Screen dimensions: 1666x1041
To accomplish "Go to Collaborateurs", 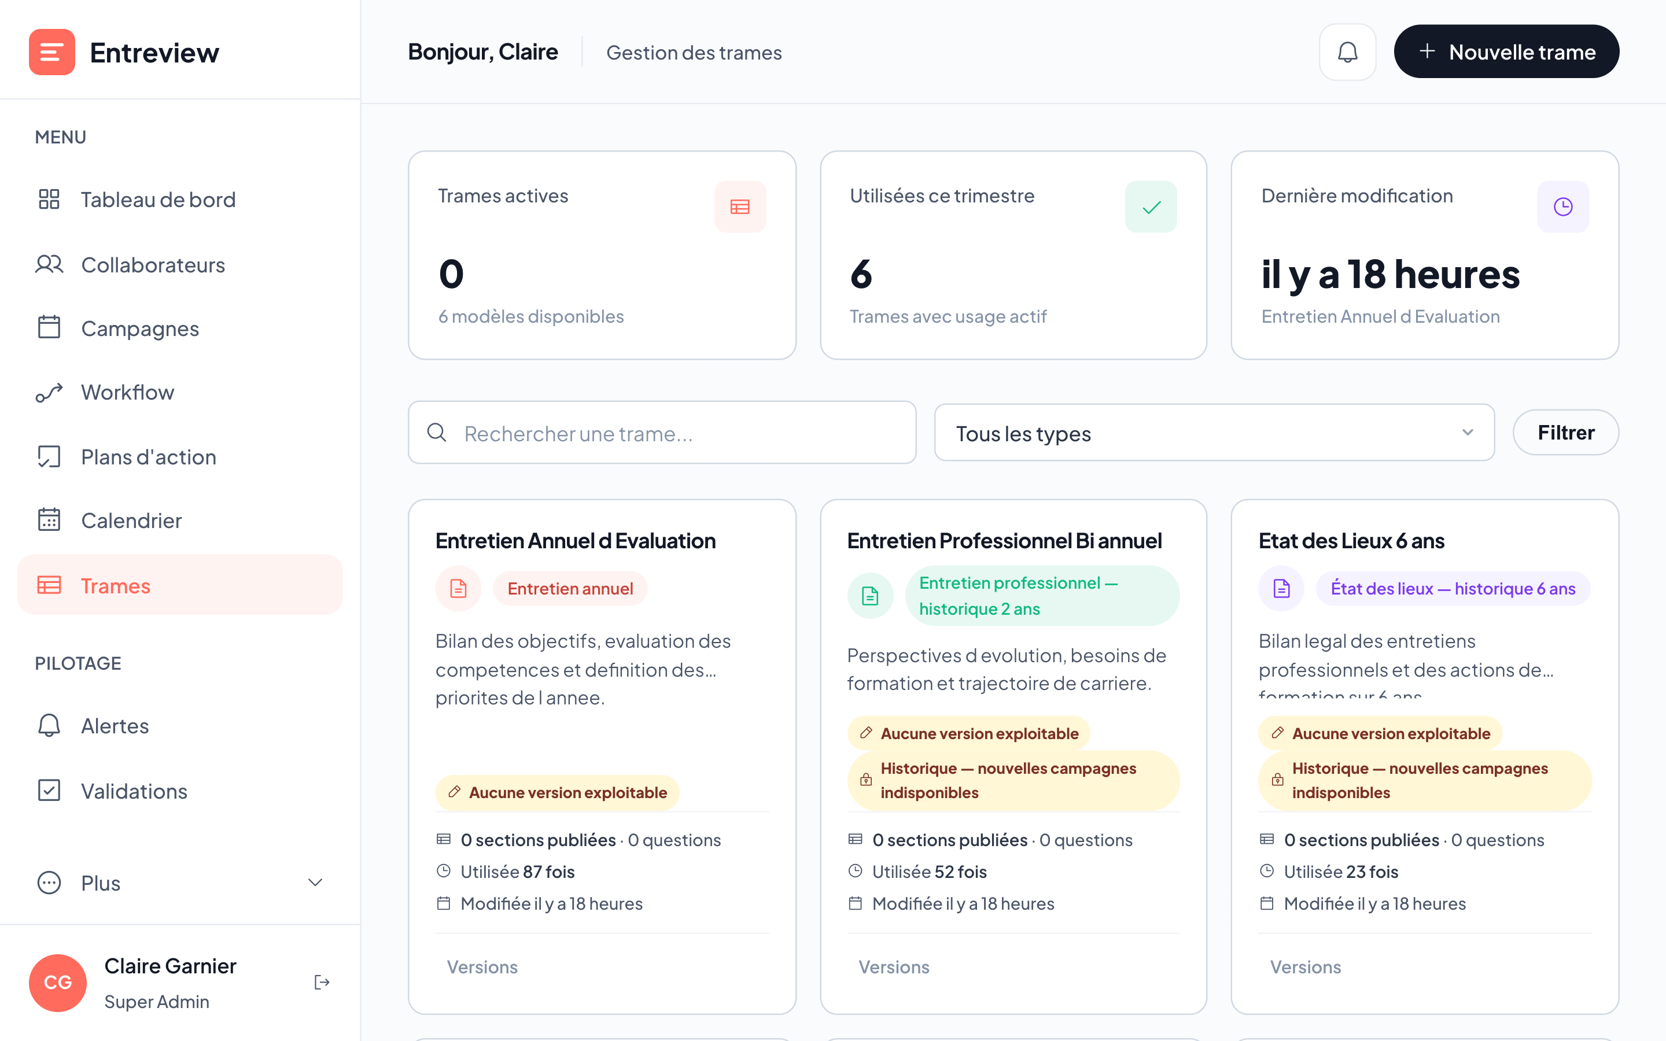I will point(180,264).
